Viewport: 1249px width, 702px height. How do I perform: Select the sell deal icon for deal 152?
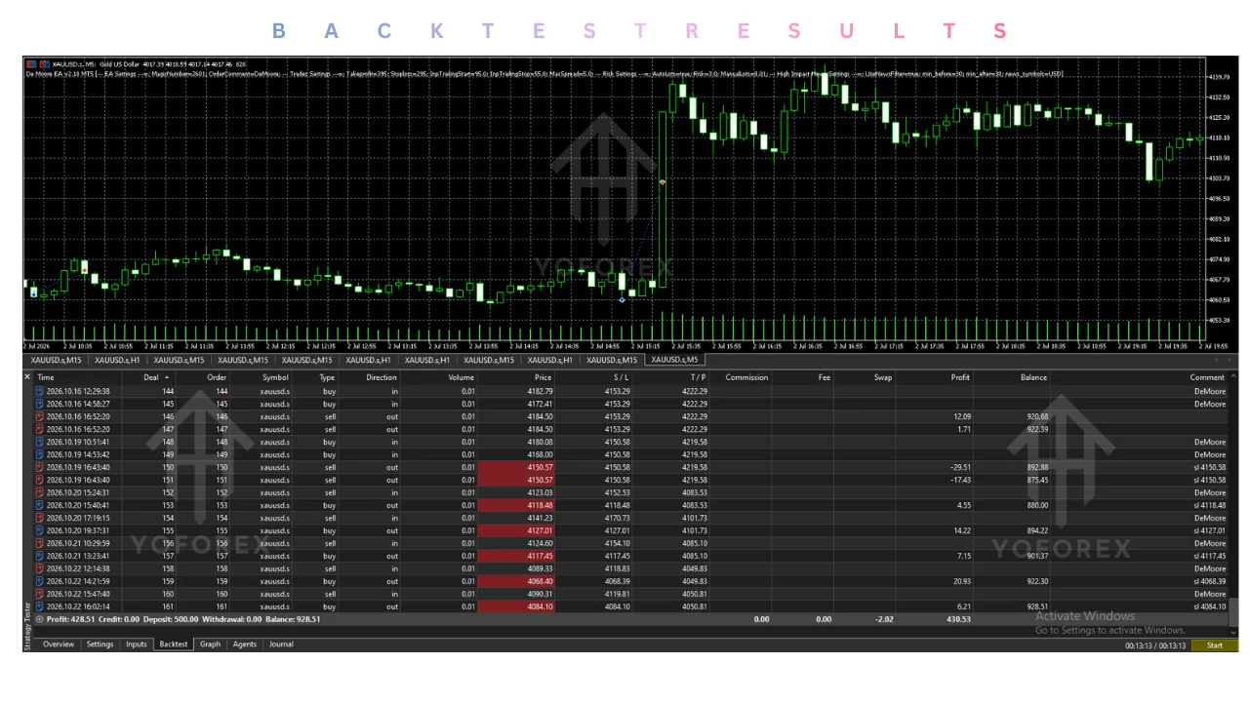[x=39, y=492]
